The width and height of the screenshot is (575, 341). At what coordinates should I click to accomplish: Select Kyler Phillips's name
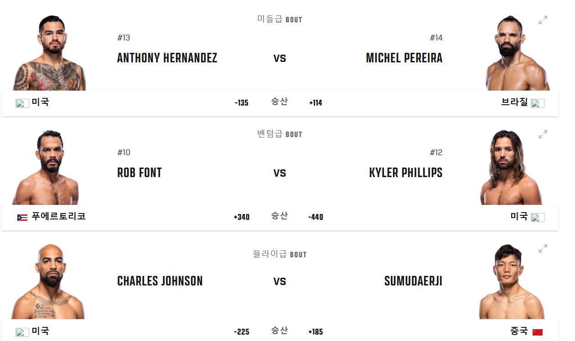pos(406,173)
